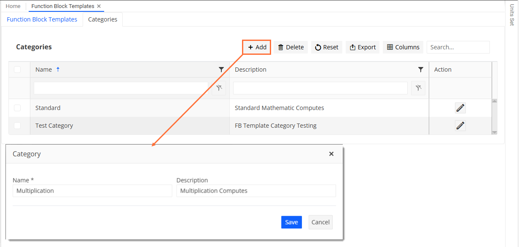Select the Categories sub-tab
The height and width of the screenshot is (247, 519).
click(103, 19)
